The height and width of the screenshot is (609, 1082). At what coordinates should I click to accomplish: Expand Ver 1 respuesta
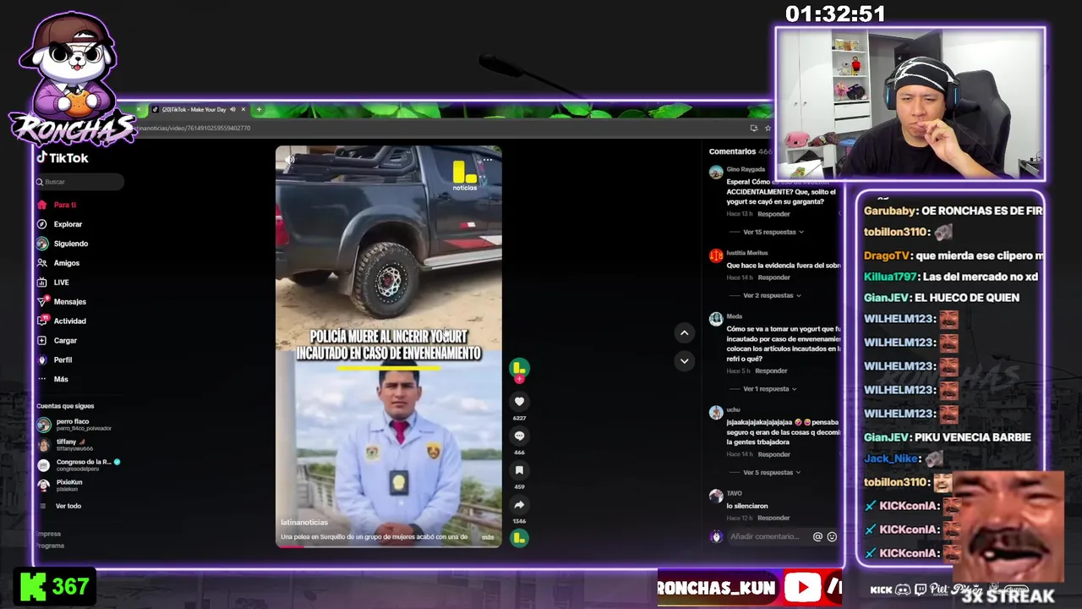(769, 389)
